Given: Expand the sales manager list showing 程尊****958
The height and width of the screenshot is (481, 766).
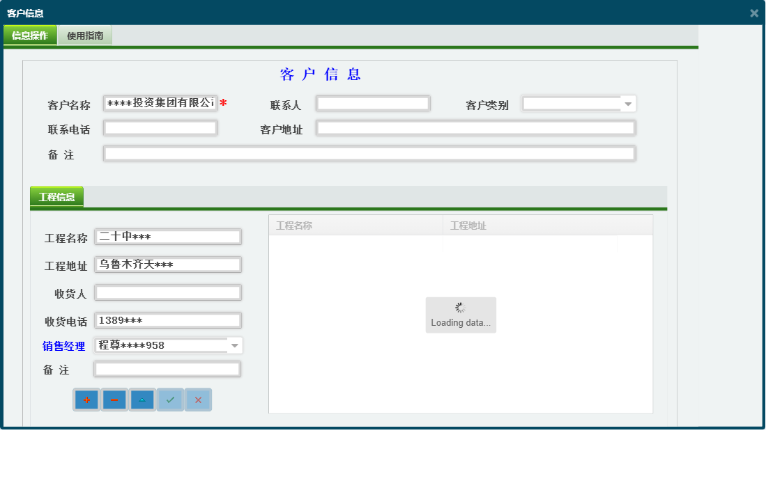Looking at the screenshot, I should point(235,345).
